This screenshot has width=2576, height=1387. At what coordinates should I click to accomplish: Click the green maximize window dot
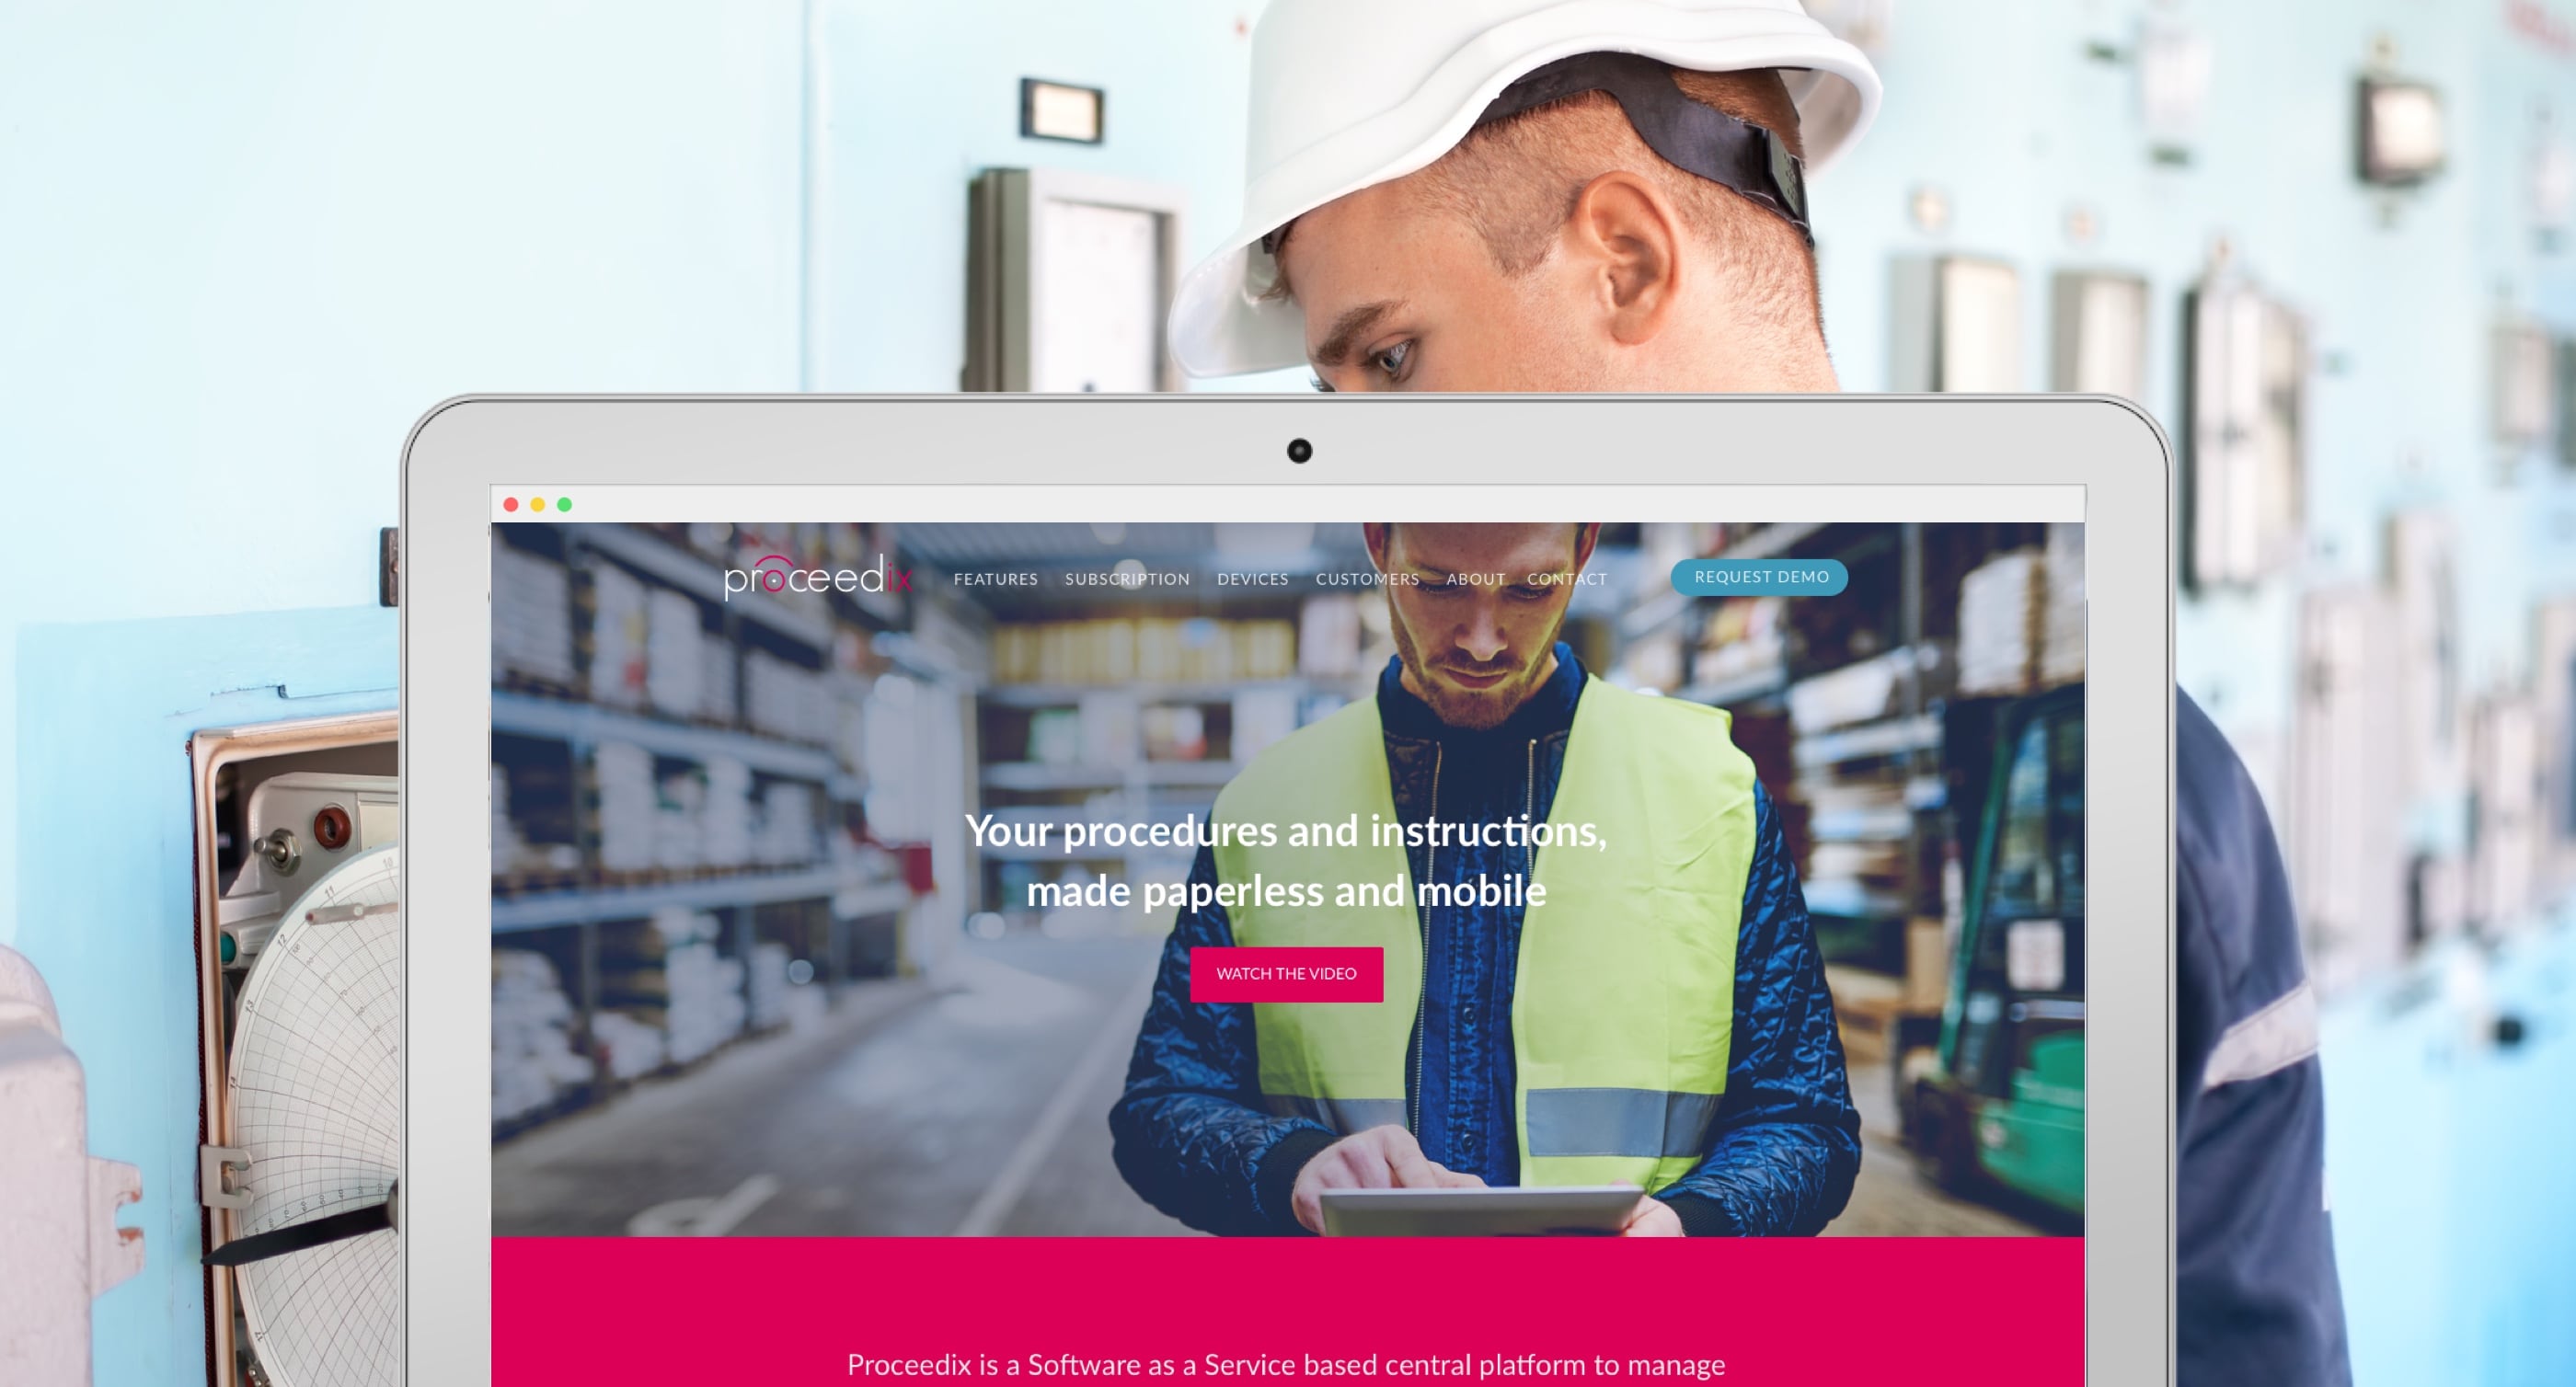tap(565, 505)
